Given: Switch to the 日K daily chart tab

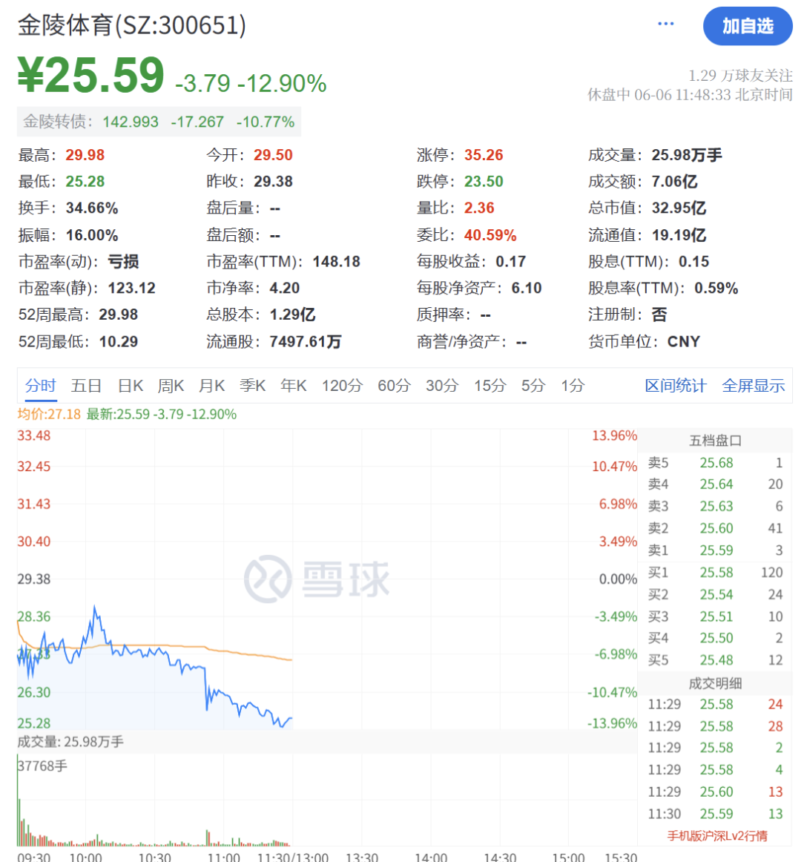Looking at the screenshot, I should click(x=128, y=385).
